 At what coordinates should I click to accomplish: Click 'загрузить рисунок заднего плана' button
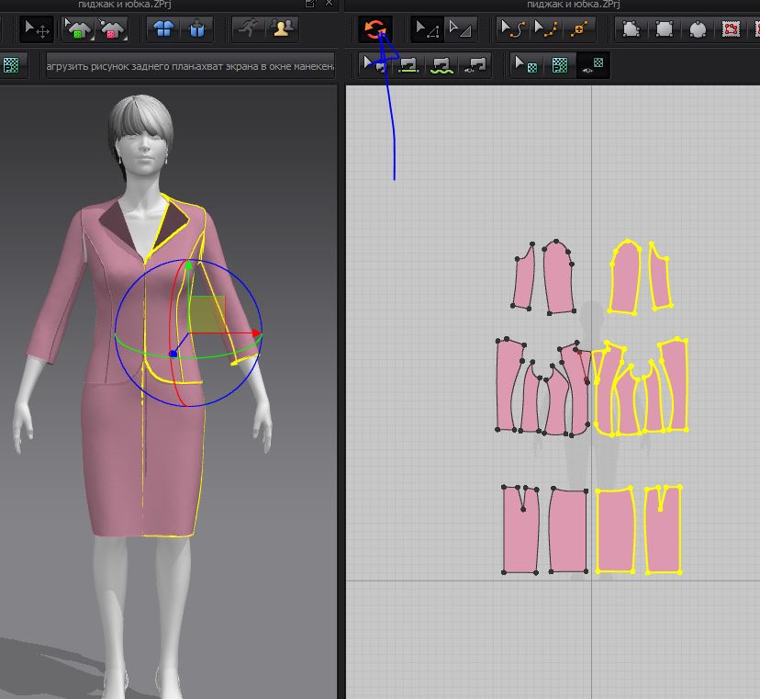coord(117,66)
